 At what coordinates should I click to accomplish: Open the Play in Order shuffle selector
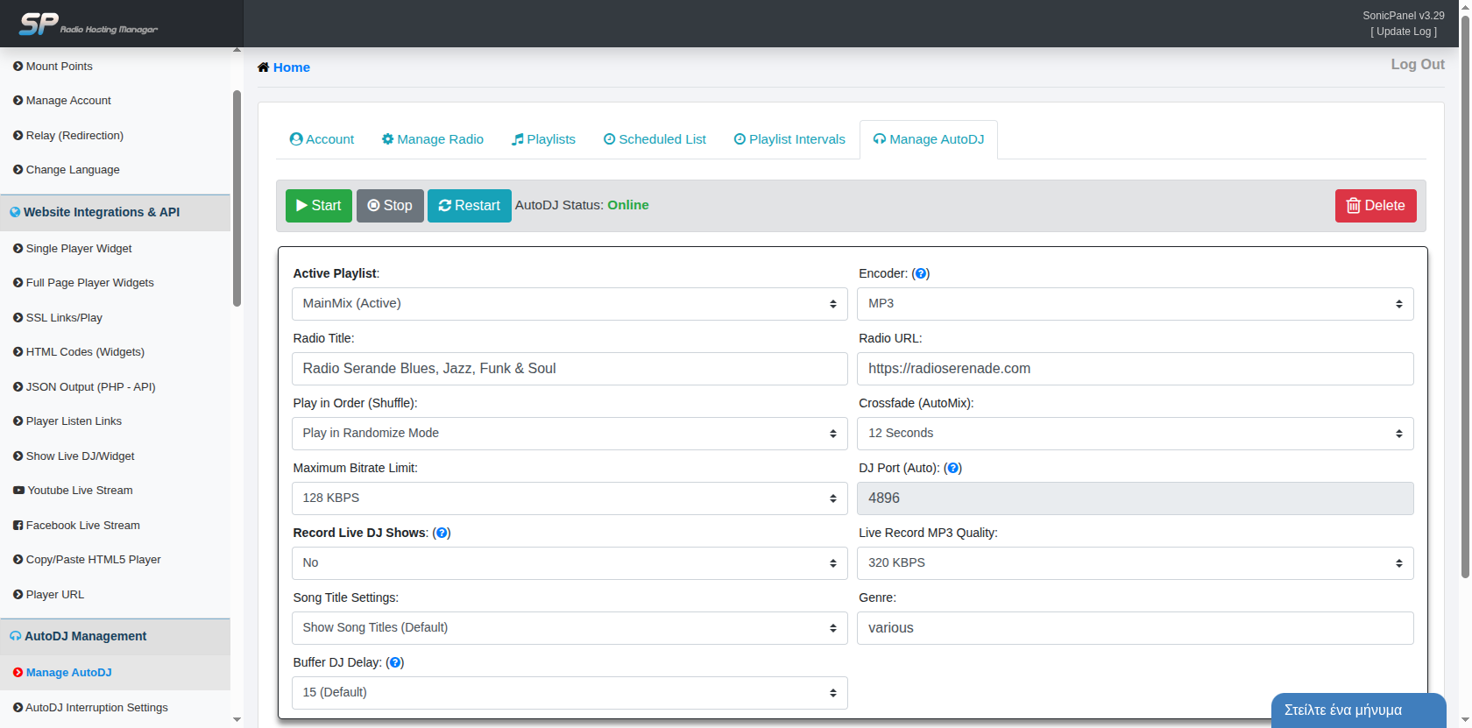[x=569, y=434]
